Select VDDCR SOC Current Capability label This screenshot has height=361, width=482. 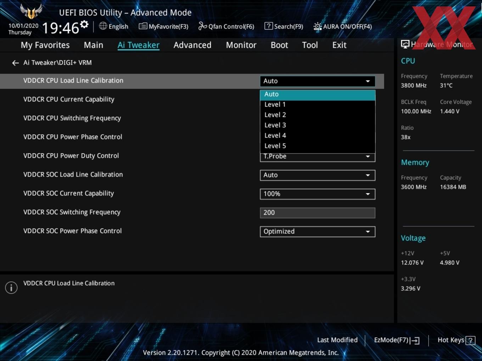coord(68,193)
